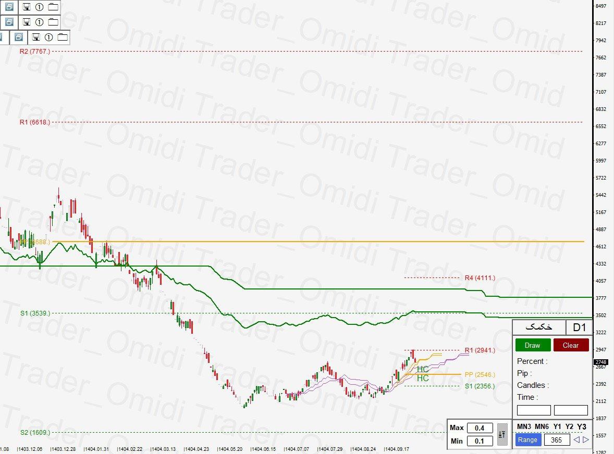Click the red Clear button

click(x=571, y=345)
